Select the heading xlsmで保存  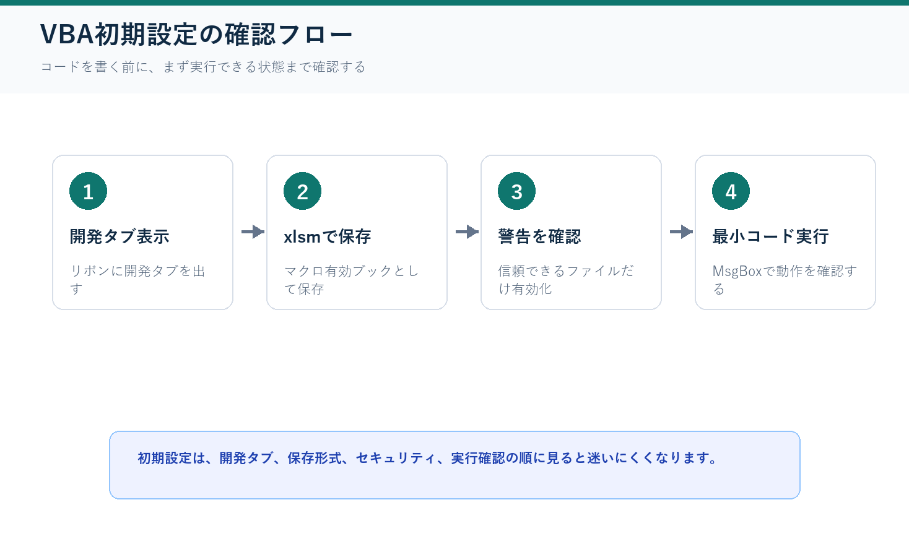328,236
